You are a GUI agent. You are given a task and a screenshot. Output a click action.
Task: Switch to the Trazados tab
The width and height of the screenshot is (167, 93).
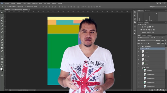[x=149, y=35]
